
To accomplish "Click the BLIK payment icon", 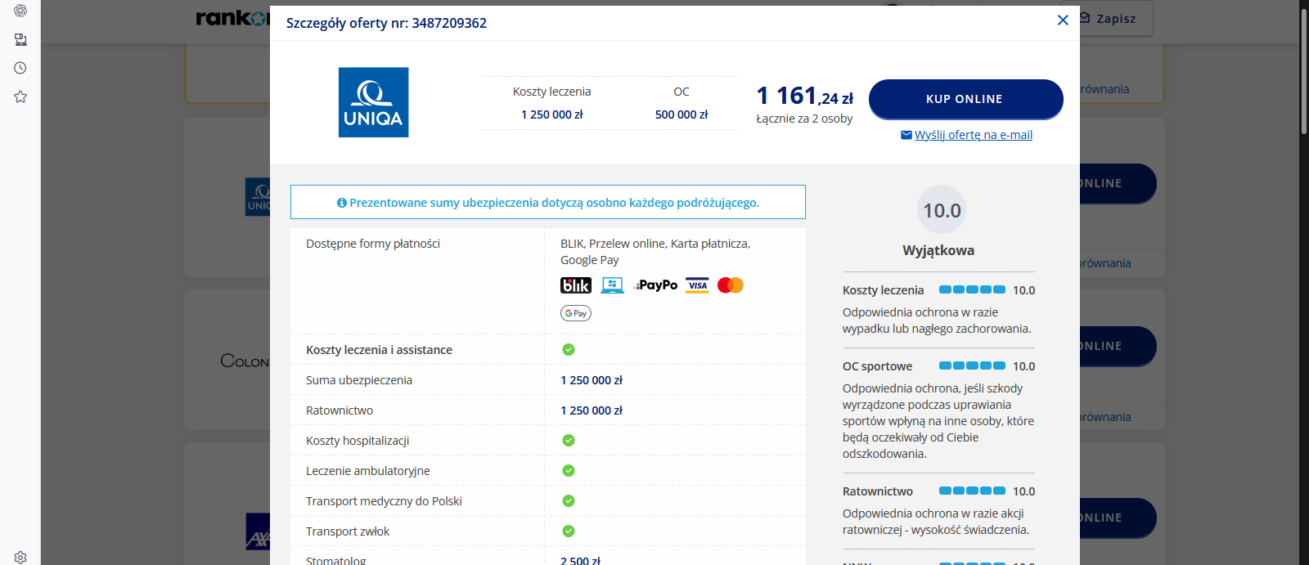I will 576,285.
